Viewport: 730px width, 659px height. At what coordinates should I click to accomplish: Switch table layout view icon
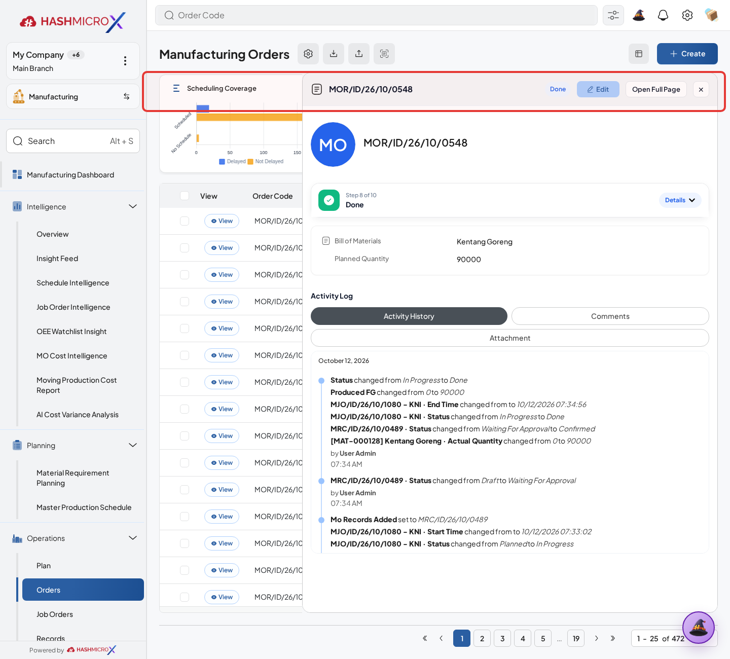[639, 54]
